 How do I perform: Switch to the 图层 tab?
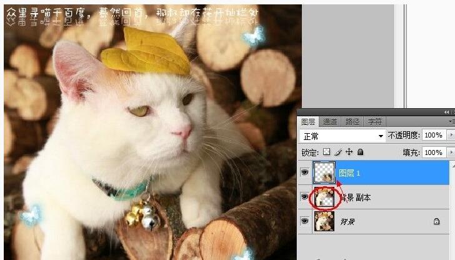tap(308, 122)
